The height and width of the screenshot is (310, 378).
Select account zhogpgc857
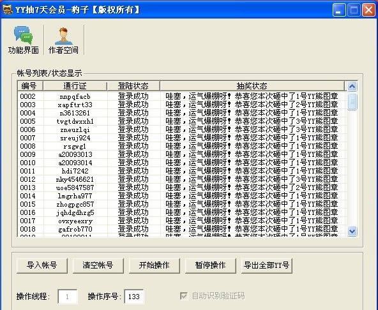click(75, 204)
